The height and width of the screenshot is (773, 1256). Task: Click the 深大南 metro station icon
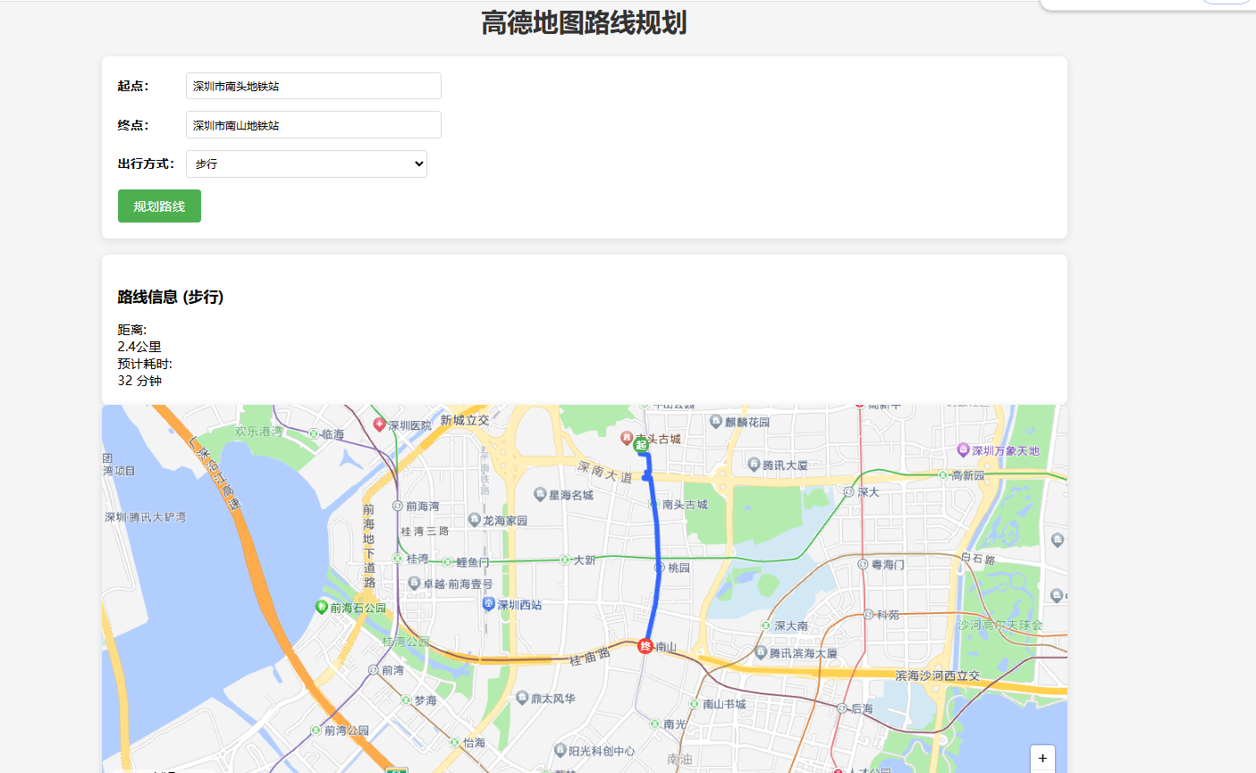[766, 626]
